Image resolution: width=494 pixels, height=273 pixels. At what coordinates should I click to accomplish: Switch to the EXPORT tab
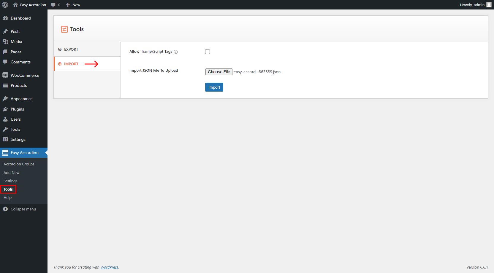tap(71, 49)
